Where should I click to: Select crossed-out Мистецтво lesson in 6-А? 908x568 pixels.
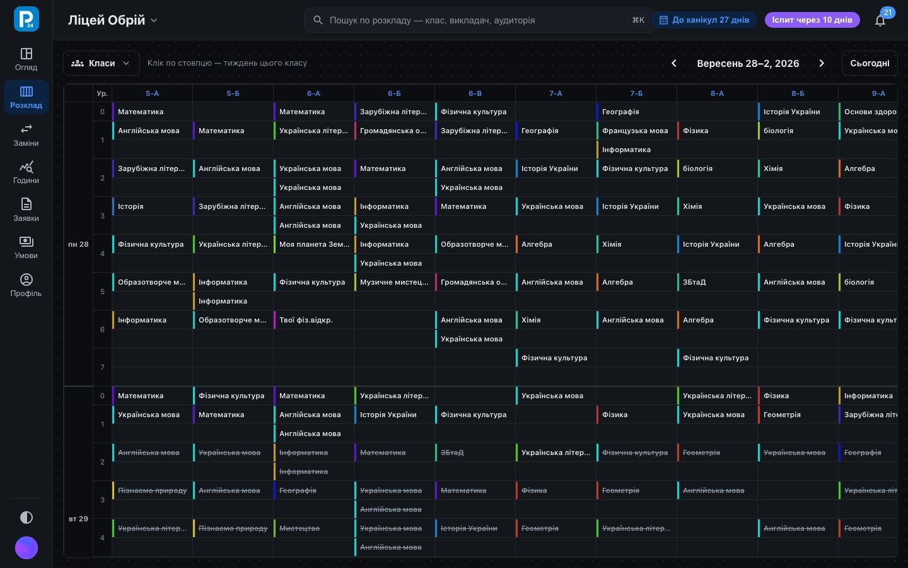click(313, 528)
